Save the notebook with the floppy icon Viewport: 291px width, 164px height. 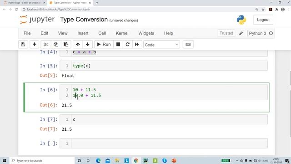[x=23, y=45]
